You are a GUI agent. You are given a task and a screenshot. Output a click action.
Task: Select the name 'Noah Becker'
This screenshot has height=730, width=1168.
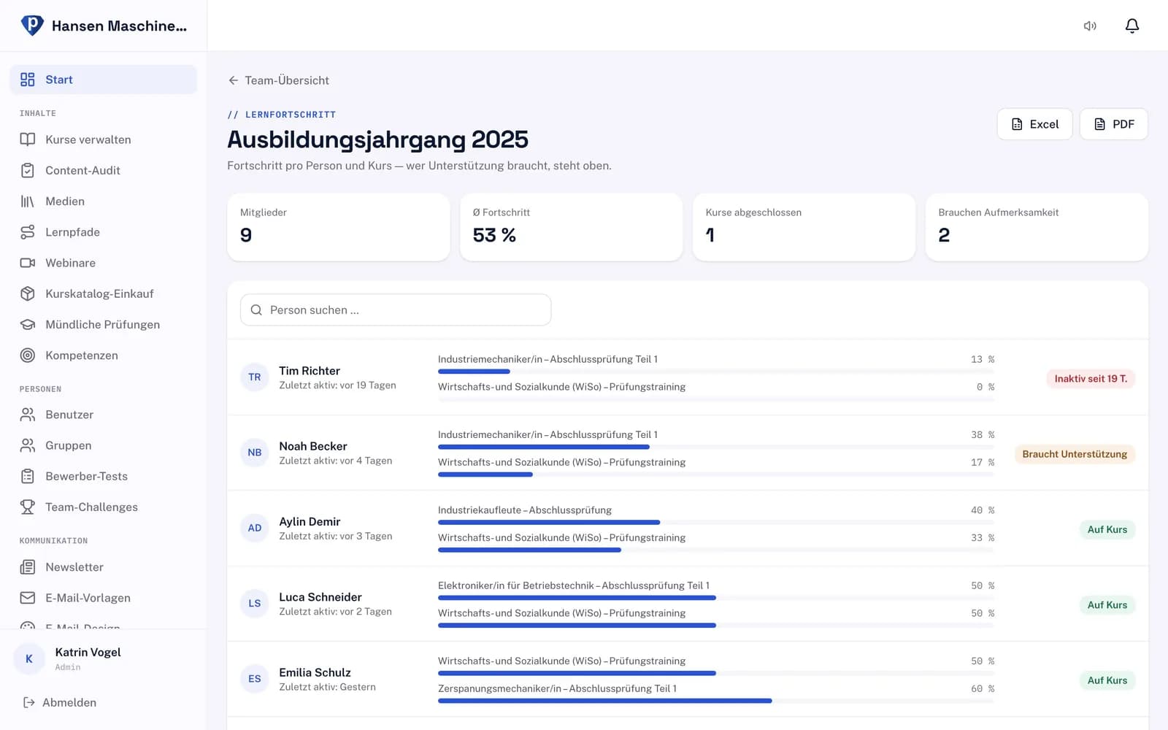313,446
